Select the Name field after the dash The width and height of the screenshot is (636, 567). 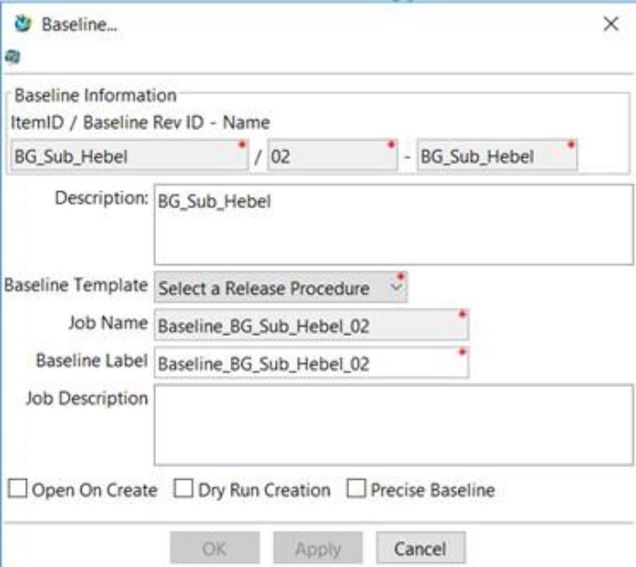tap(497, 157)
